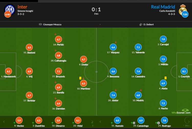Click Martínez's yellow card marker

pos(80,78)
